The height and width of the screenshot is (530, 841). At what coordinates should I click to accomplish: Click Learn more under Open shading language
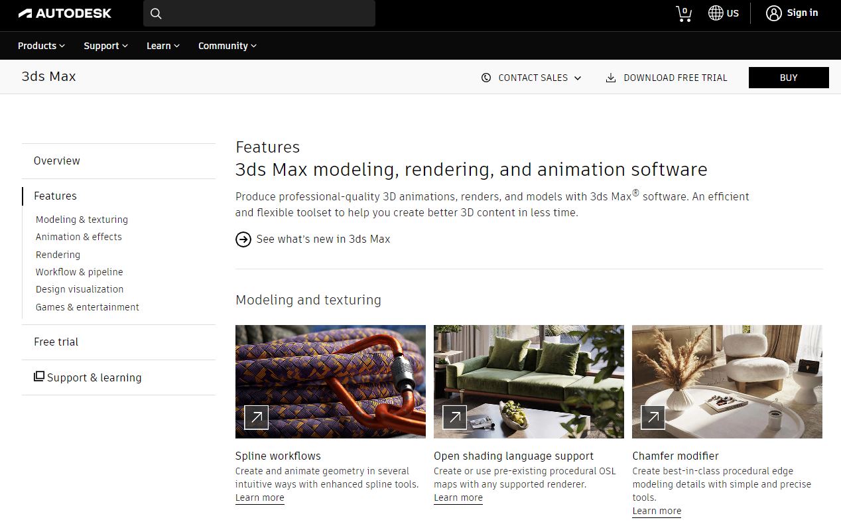point(458,498)
